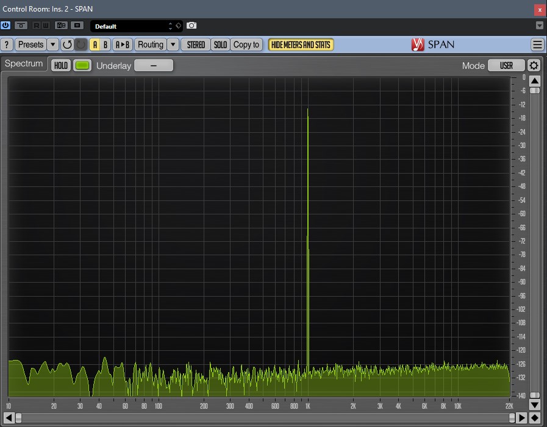
Task: Click the lower handle of vertical range slider
Action: 535,395
